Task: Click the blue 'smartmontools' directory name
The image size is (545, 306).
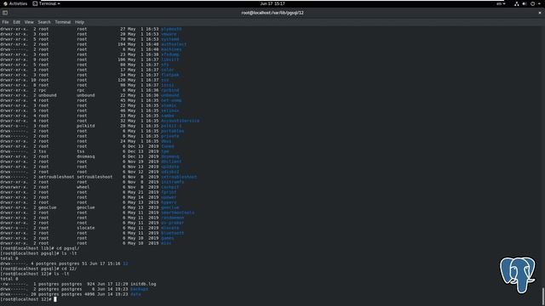Action: (178, 212)
